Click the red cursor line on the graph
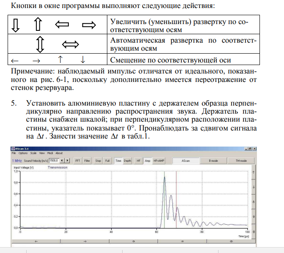The image size is (284, 253). 176,199
